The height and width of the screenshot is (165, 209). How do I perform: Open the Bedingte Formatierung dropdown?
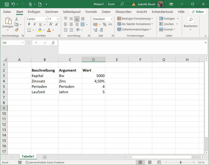click(x=135, y=19)
